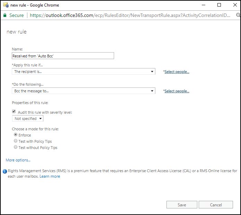This screenshot has width=241, height=215.
Task: Click the green secure padlock icon
Action: click(x=5, y=15)
